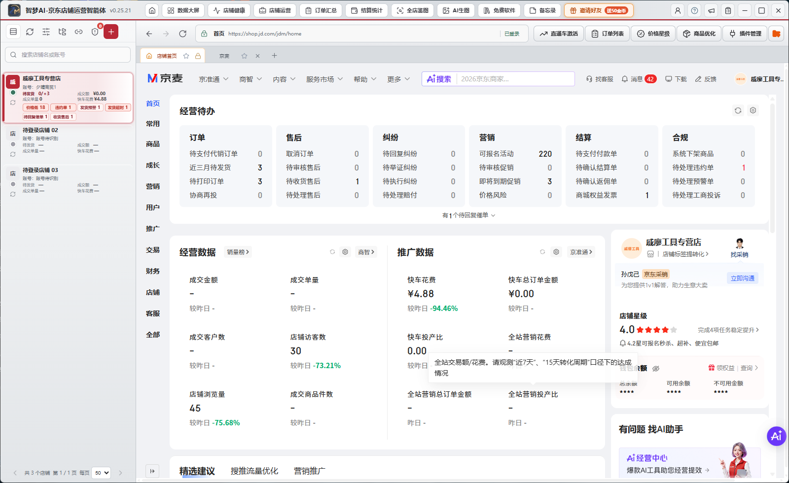The width and height of the screenshot is (789, 483).
Task: Open 销量榜 link
Action: 238,252
